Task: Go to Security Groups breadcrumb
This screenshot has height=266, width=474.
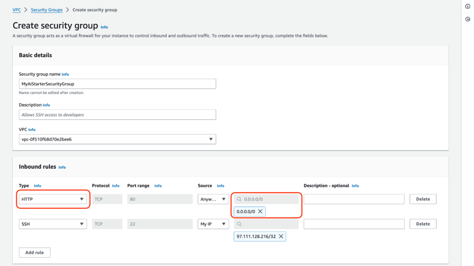Action: pos(47,10)
